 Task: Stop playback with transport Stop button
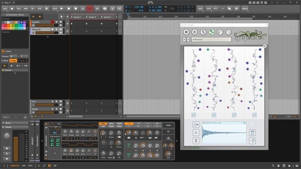(69, 8)
